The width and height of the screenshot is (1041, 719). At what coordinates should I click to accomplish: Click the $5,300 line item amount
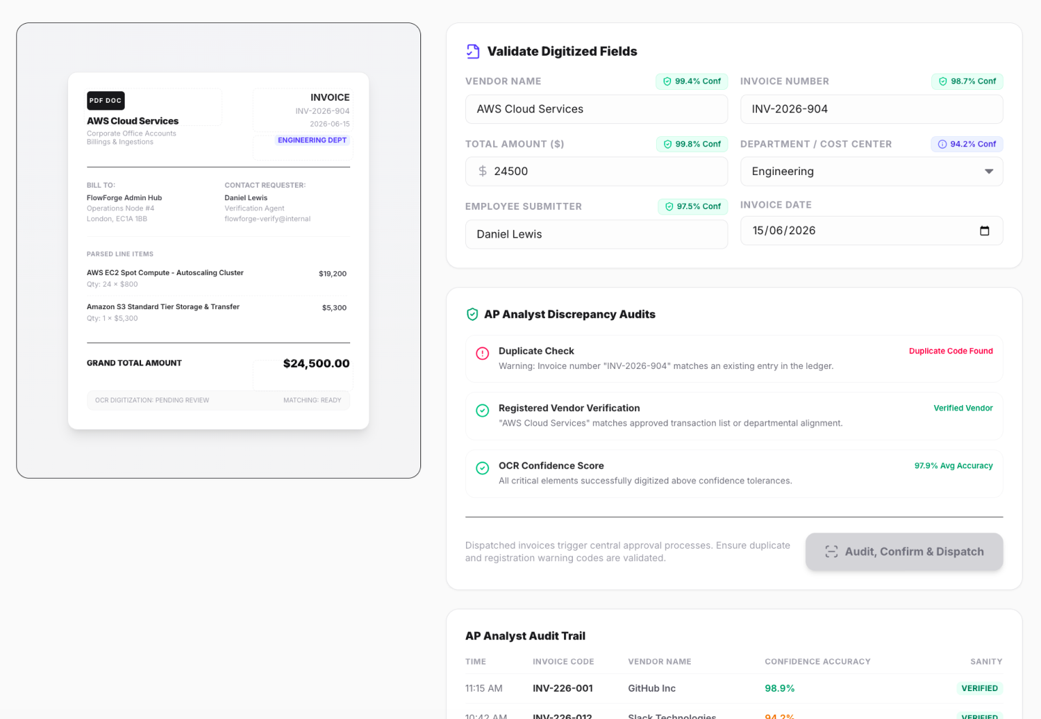click(334, 308)
